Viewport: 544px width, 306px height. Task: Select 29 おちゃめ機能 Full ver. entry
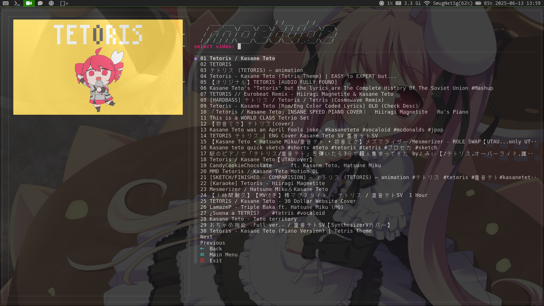(x=295, y=225)
